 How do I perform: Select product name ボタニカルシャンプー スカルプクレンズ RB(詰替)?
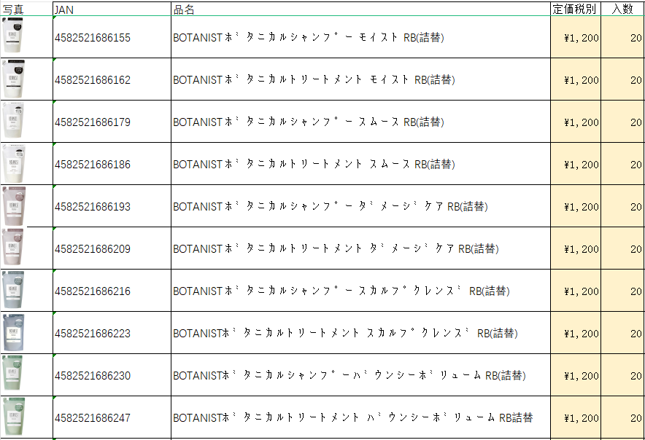tap(360, 291)
